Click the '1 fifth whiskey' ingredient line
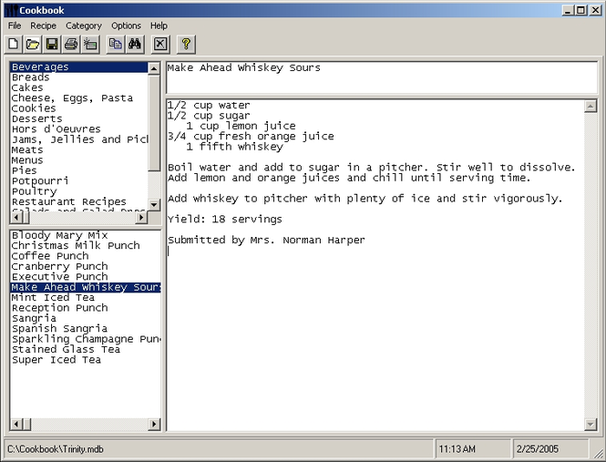Image resolution: width=606 pixels, height=462 pixels. (234, 147)
